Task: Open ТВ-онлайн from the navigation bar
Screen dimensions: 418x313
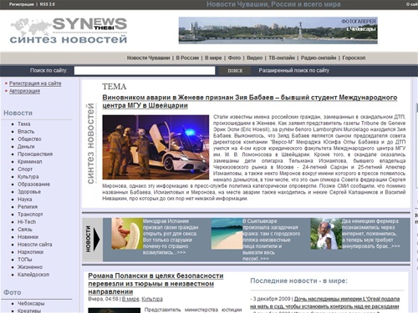Action: click(282, 58)
